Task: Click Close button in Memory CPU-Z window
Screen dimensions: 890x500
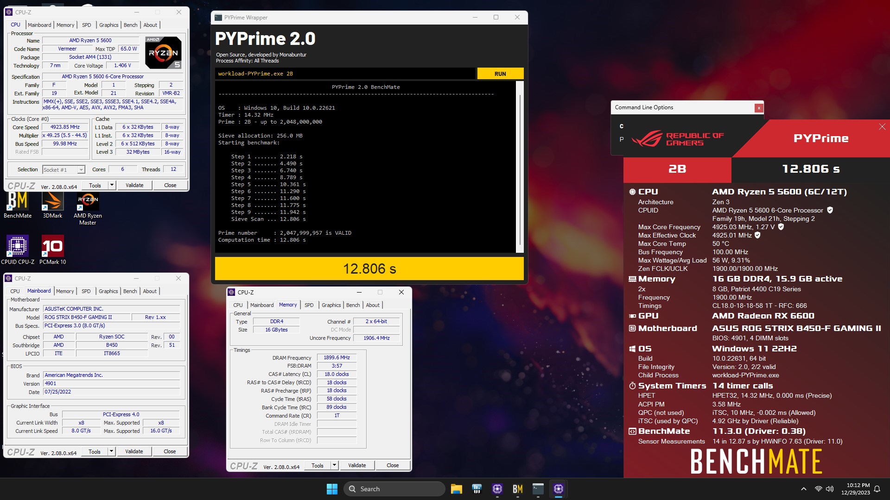Action: pyautogui.click(x=393, y=465)
